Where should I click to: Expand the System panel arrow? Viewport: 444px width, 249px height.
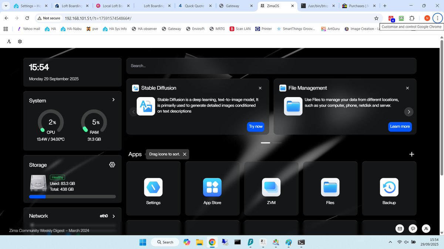coord(113,100)
